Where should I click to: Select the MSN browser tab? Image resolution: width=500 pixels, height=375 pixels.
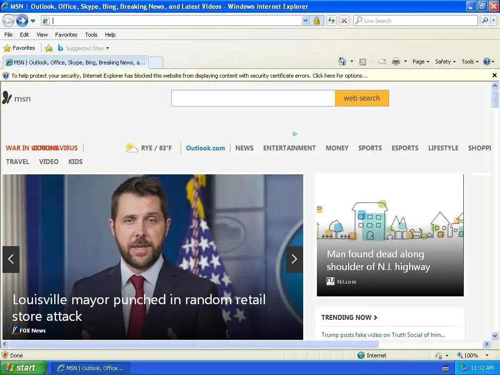point(76,62)
